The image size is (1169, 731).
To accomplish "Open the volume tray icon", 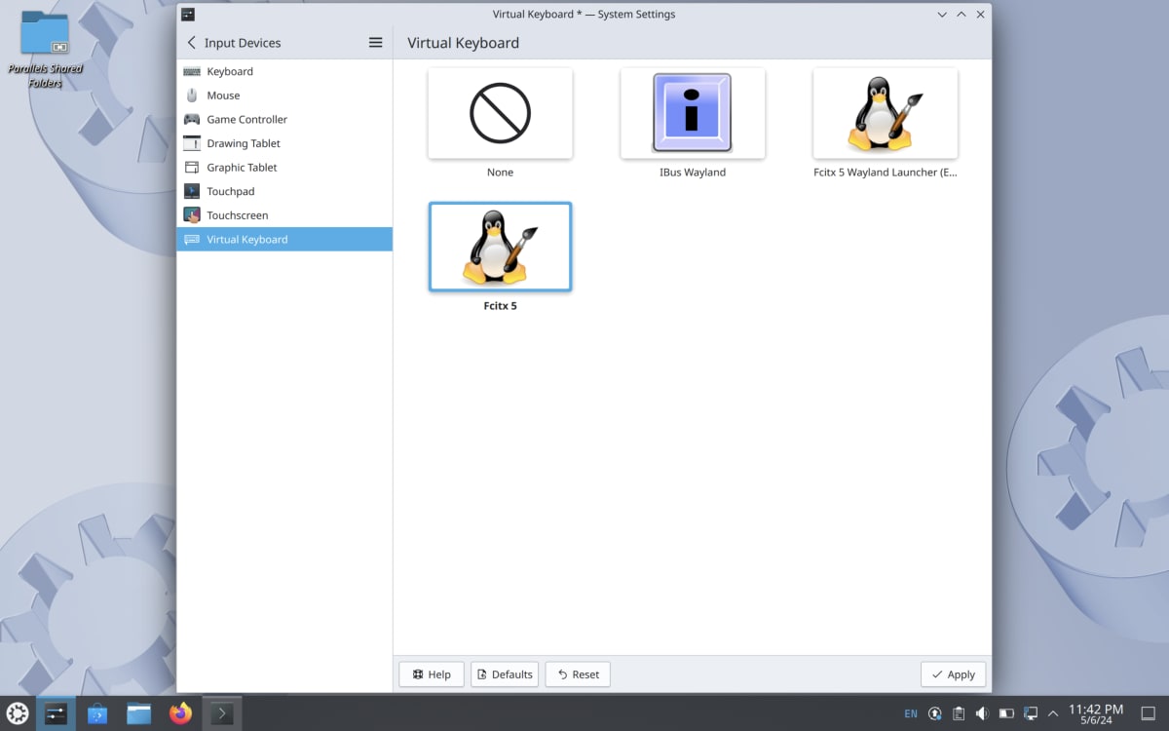I will pos(982,713).
